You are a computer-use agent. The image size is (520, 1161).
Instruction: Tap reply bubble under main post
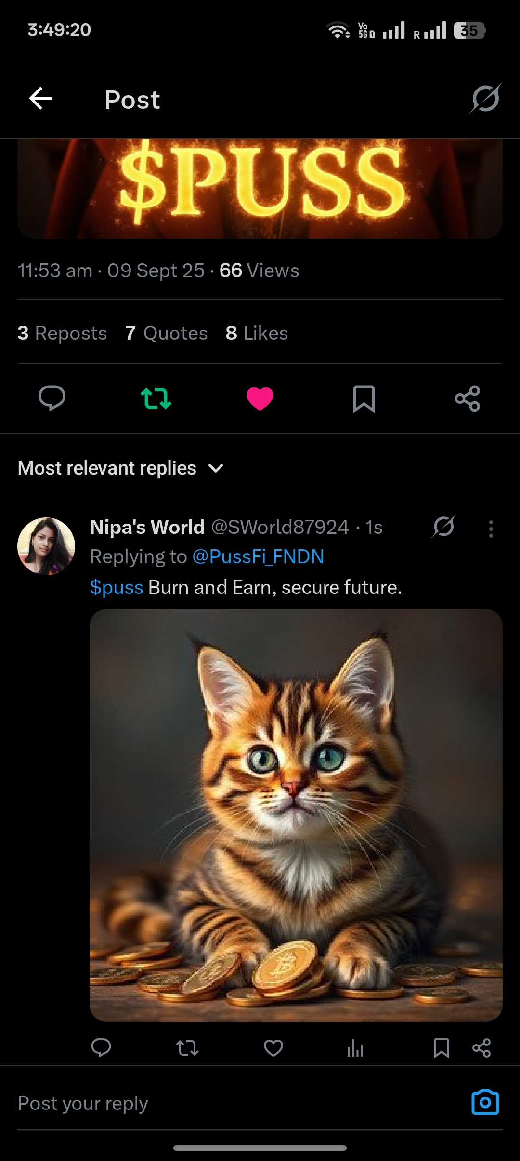pos(52,399)
